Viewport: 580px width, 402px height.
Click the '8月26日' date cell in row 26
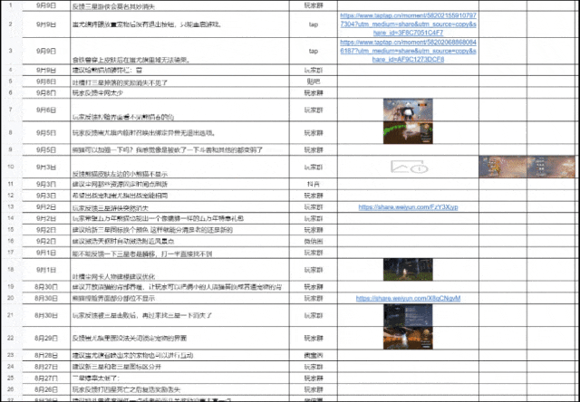coord(46,389)
